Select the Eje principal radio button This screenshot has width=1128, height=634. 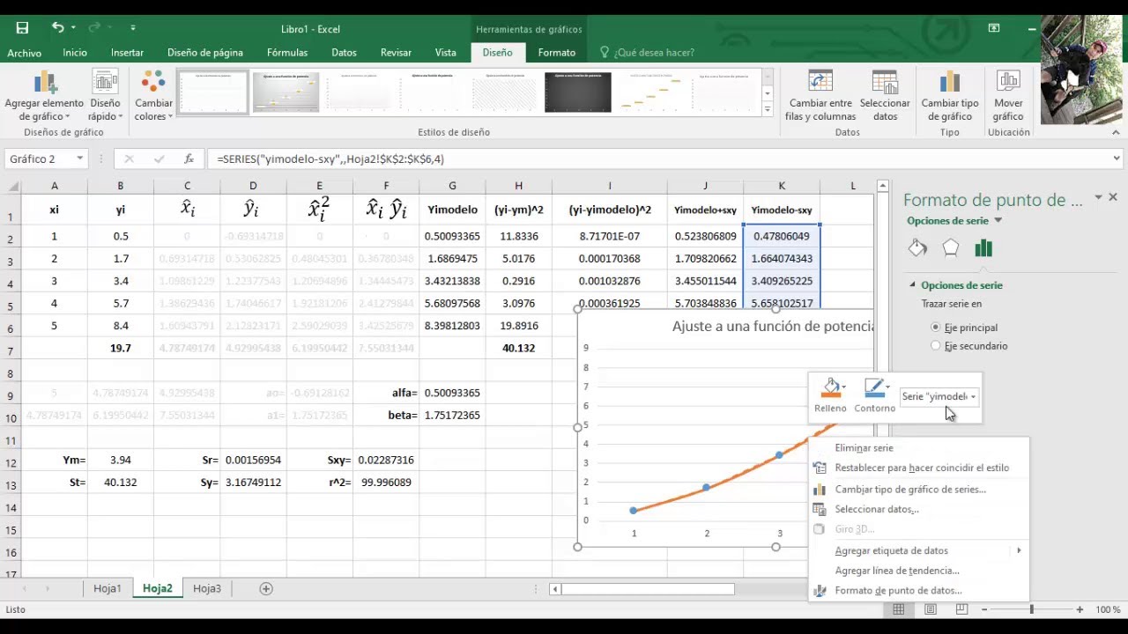(x=936, y=327)
